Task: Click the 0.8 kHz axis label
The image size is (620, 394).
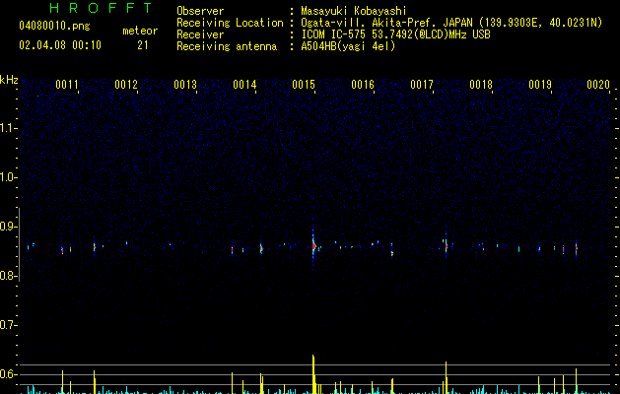Action: 7,276
